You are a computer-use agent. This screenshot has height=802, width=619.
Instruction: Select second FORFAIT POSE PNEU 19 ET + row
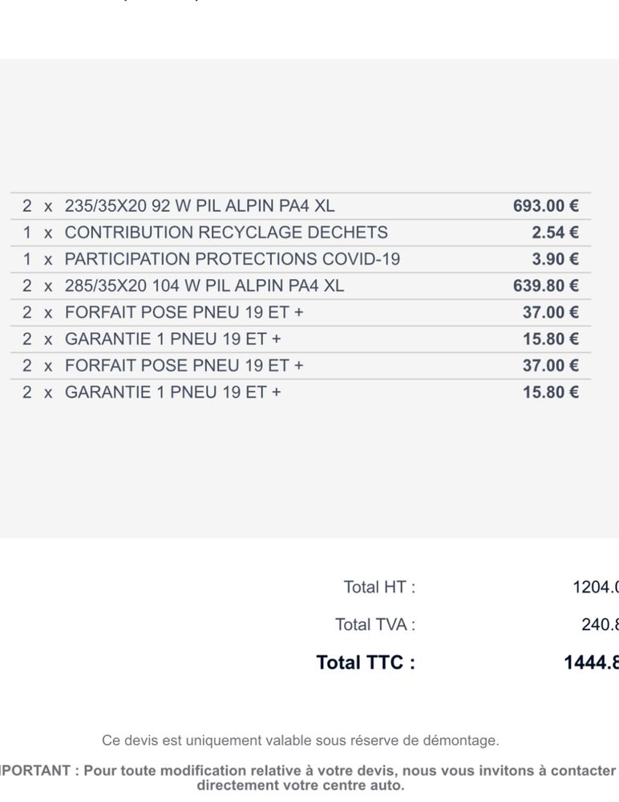(x=301, y=366)
